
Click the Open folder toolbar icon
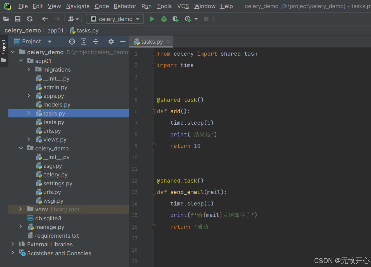coord(6,19)
